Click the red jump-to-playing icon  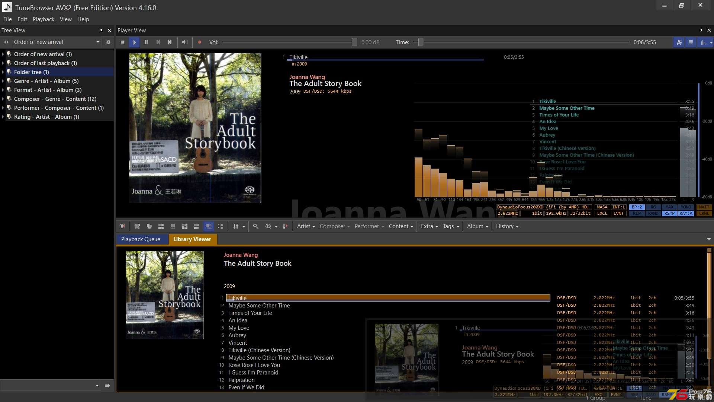pyautogui.click(x=285, y=226)
